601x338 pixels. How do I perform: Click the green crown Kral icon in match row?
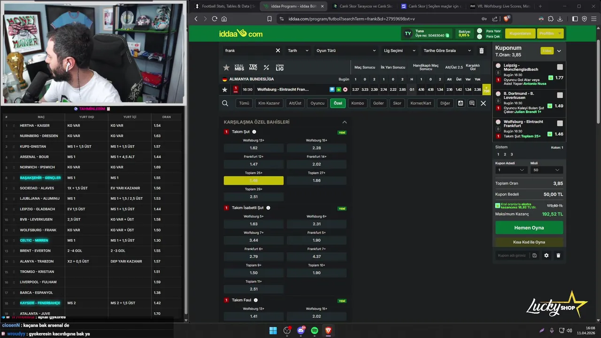click(339, 90)
